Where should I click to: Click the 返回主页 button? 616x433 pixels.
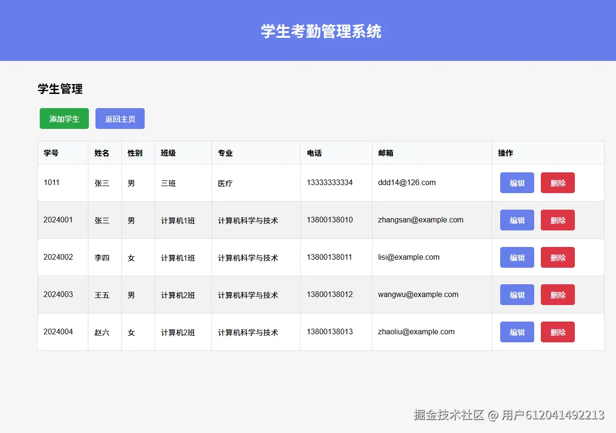point(120,119)
